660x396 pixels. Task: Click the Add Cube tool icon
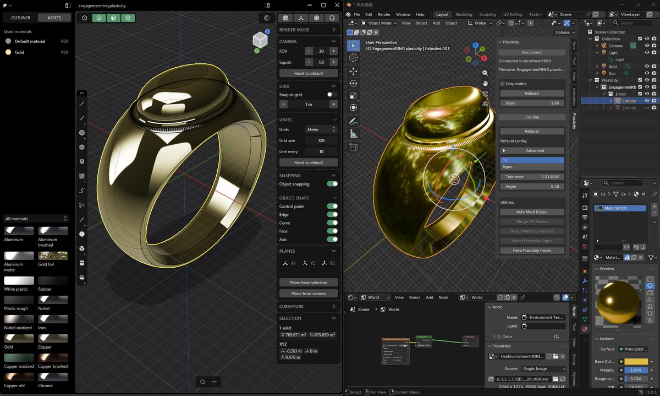pyautogui.click(x=353, y=148)
